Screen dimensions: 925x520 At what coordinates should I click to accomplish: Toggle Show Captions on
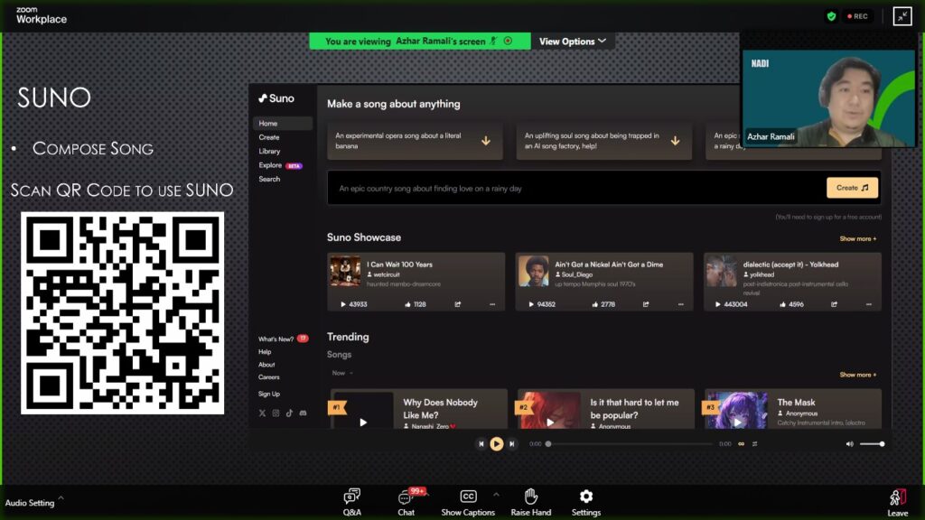pyautogui.click(x=468, y=502)
